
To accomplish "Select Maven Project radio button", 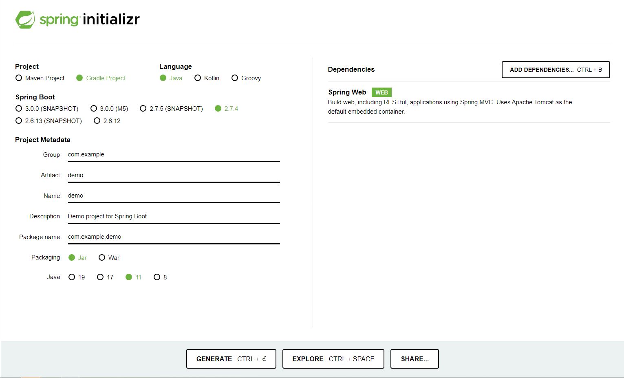I will coord(40,78).
